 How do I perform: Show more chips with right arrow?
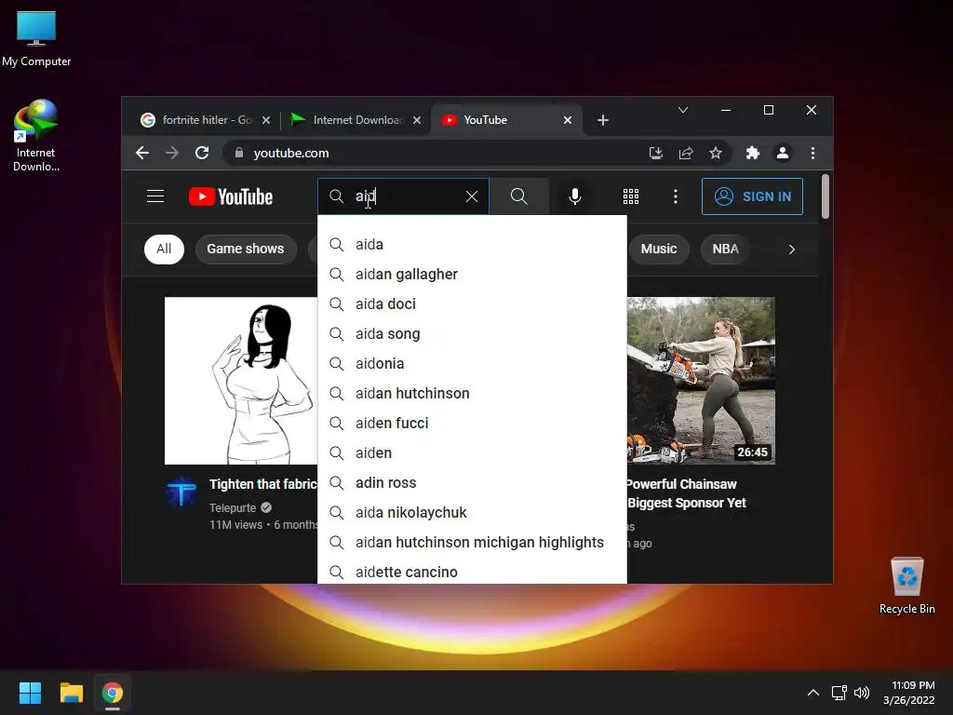[x=791, y=250]
